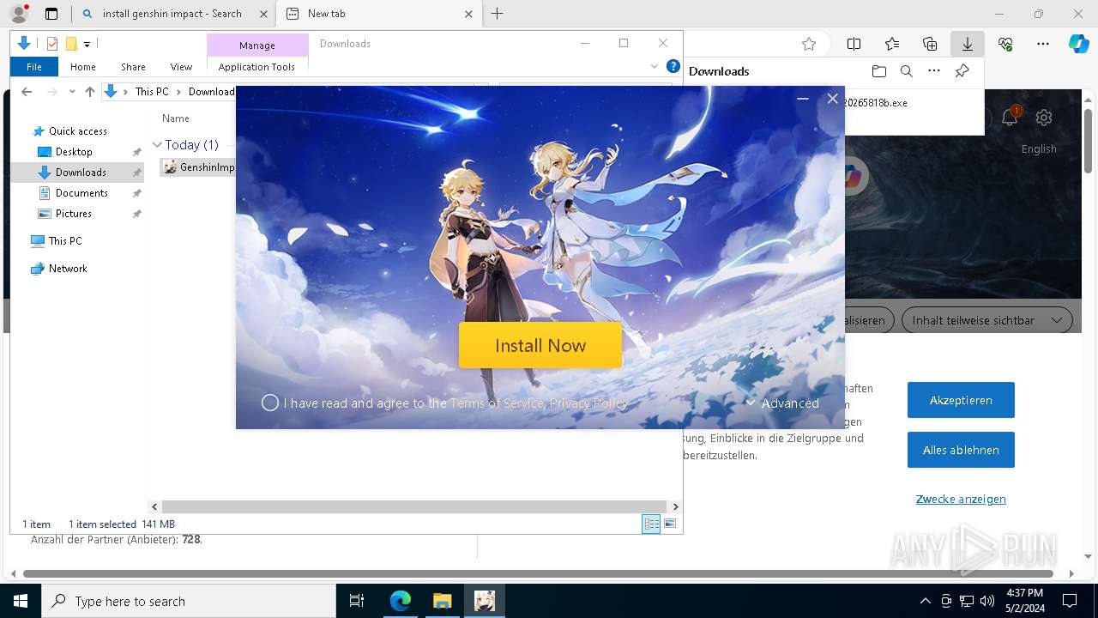Close the Genshin Impact installer window
Screen dimensions: 1098x618
point(832,99)
